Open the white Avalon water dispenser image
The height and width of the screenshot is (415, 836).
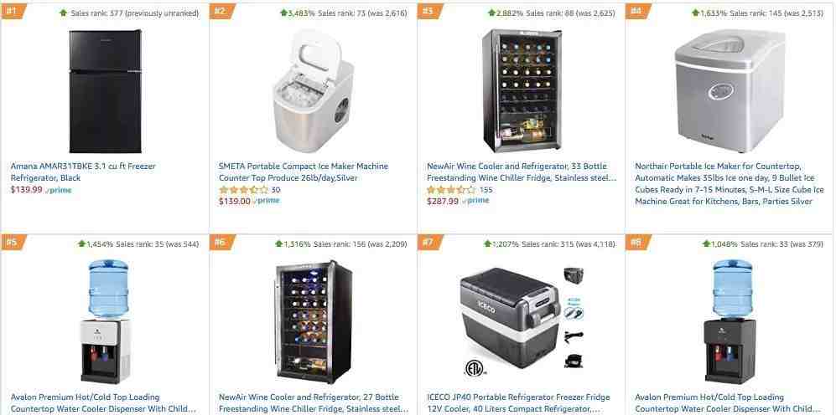tap(105, 321)
